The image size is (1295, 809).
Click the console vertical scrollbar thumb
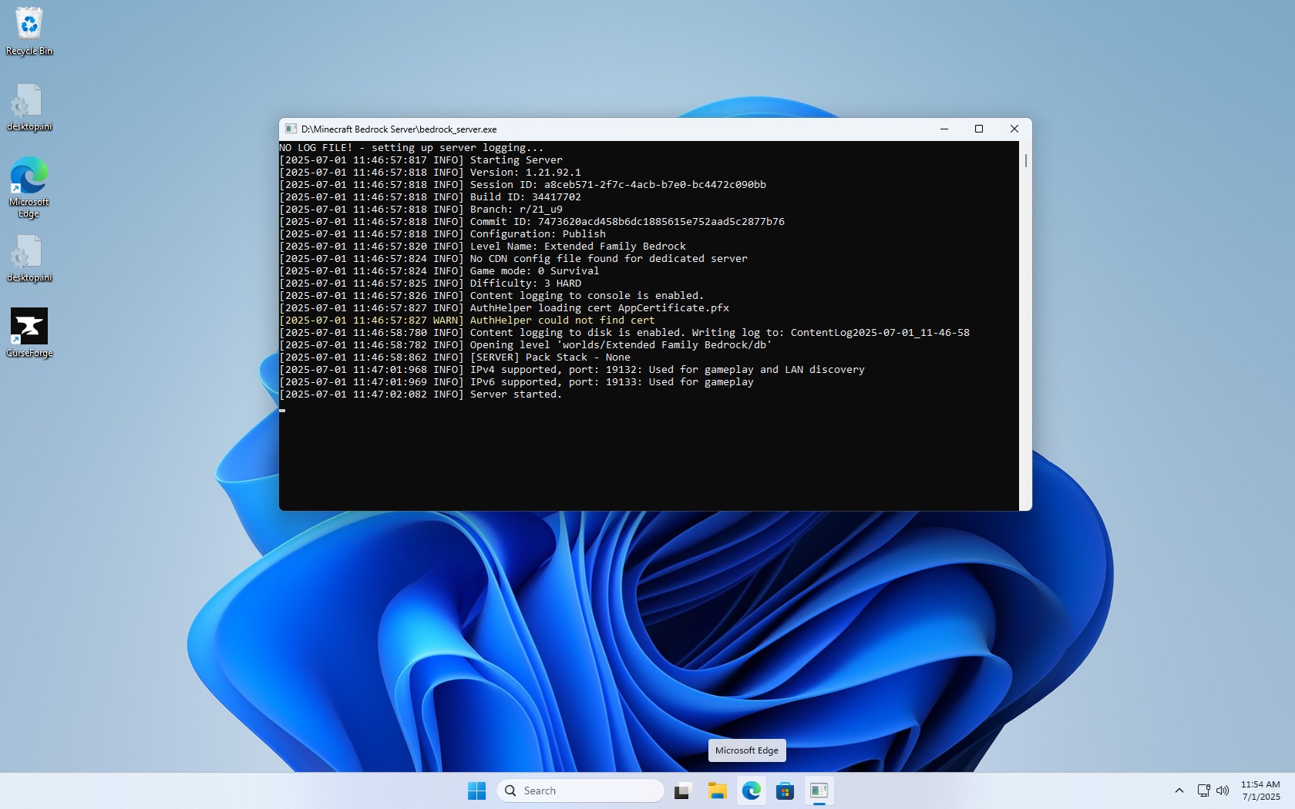[x=1026, y=161]
